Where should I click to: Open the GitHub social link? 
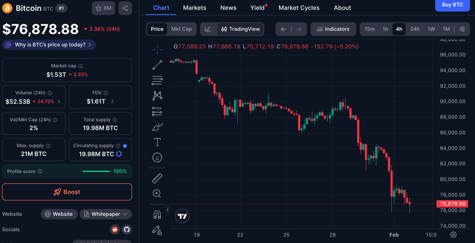pos(127,229)
